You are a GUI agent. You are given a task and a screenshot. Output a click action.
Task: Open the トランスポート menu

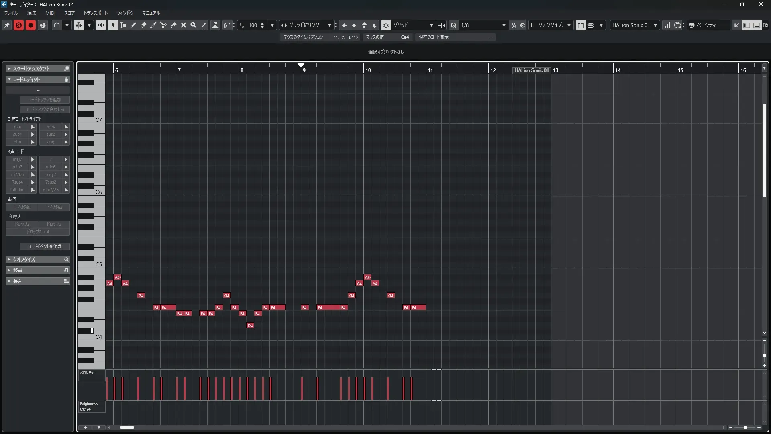pos(95,13)
